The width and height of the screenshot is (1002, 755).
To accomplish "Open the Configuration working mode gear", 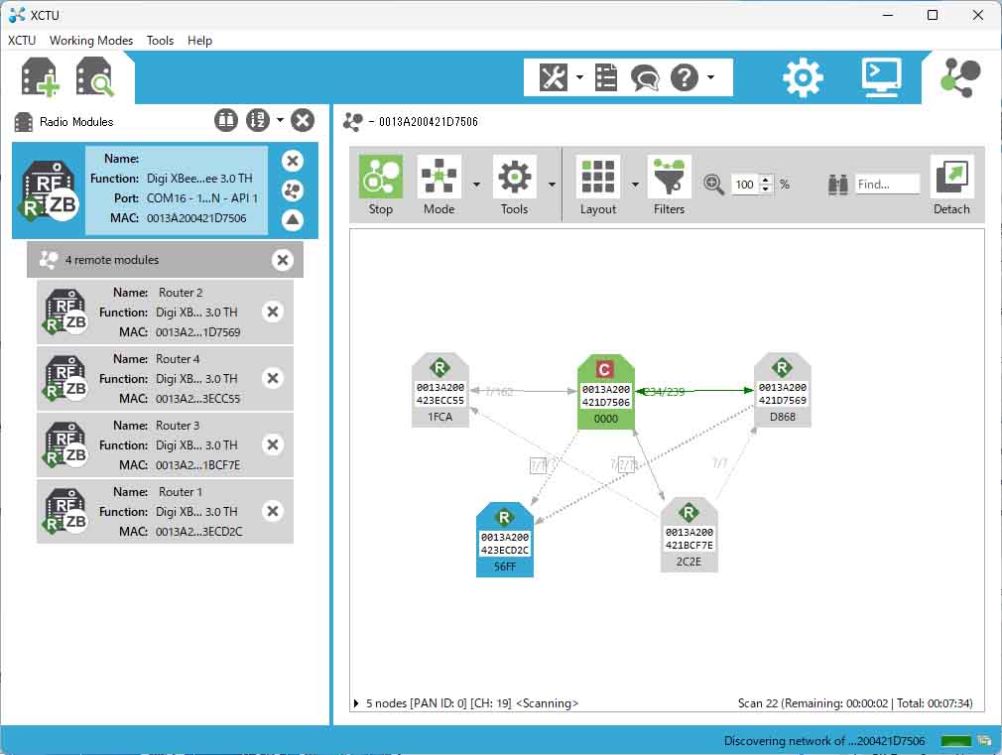I will pyautogui.click(x=803, y=77).
